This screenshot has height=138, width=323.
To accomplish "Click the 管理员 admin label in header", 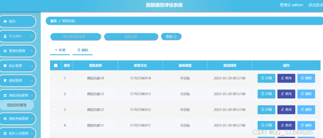I will click(291, 5).
